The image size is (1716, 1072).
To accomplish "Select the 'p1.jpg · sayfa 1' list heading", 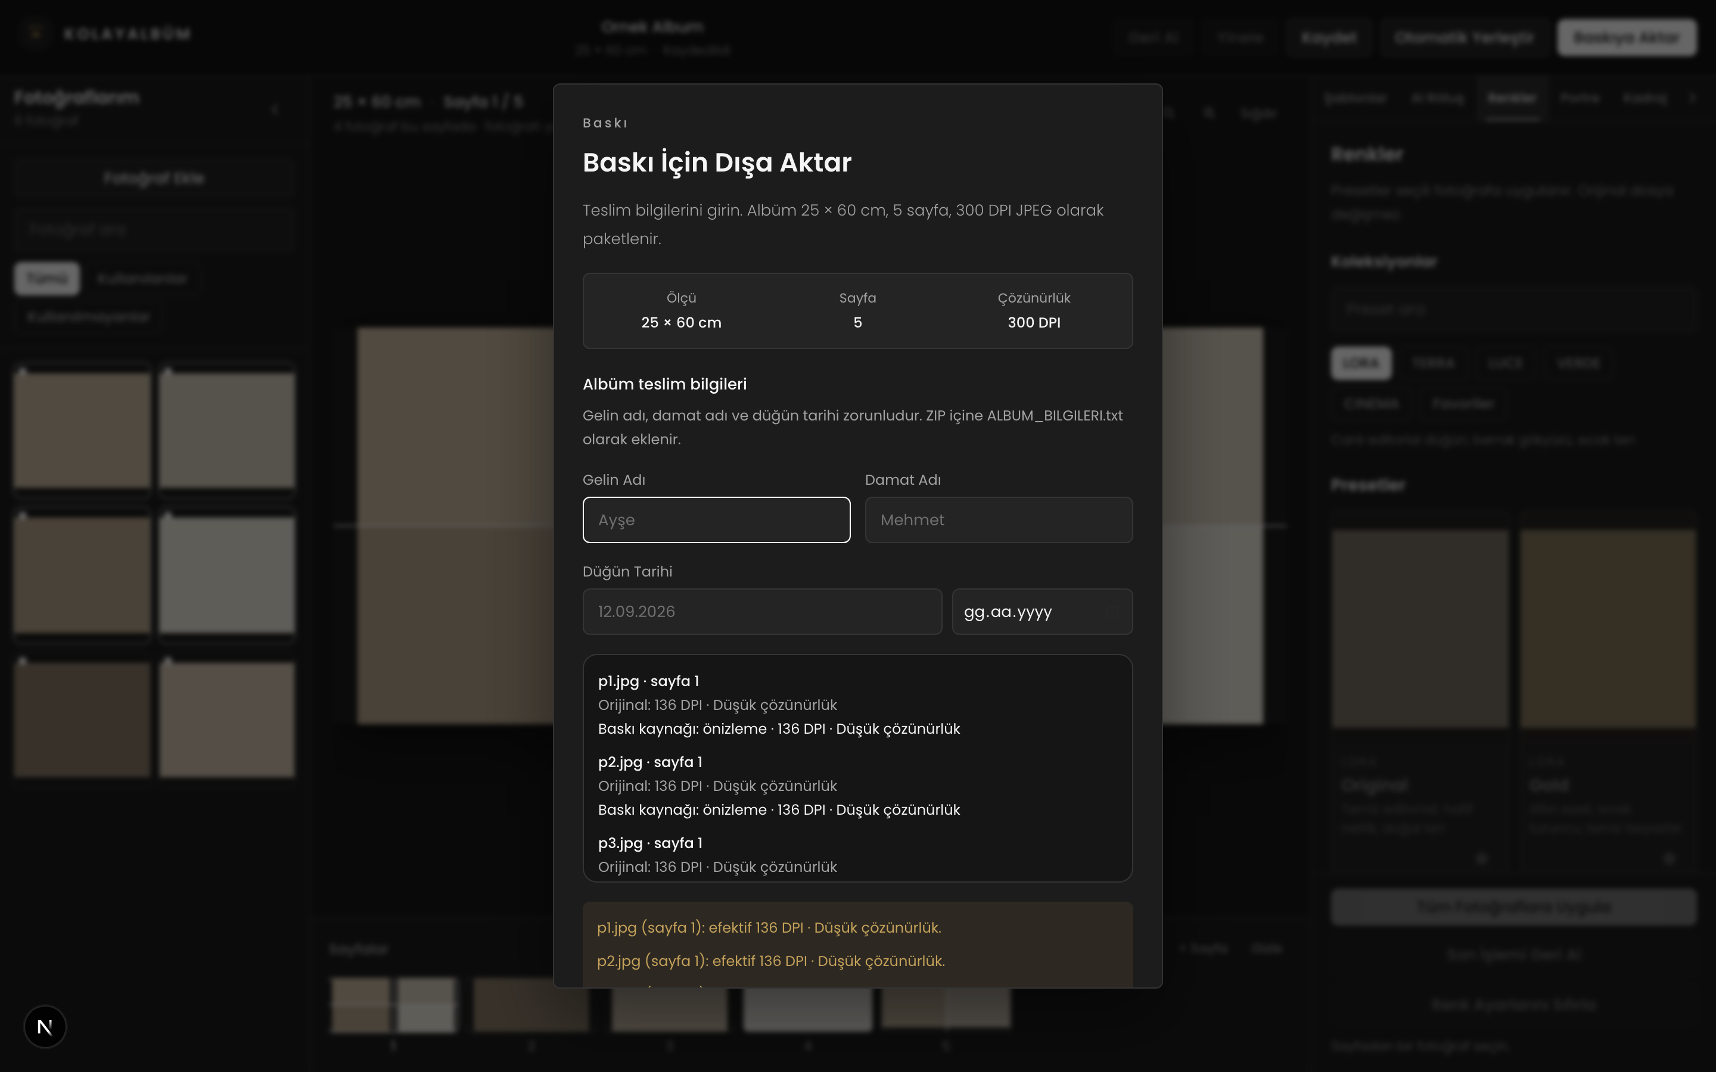I will tap(648, 681).
